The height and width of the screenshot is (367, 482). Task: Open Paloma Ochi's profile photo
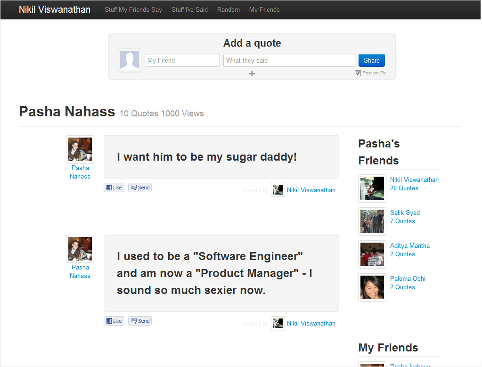pyautogui.click(x=372, y=287)
